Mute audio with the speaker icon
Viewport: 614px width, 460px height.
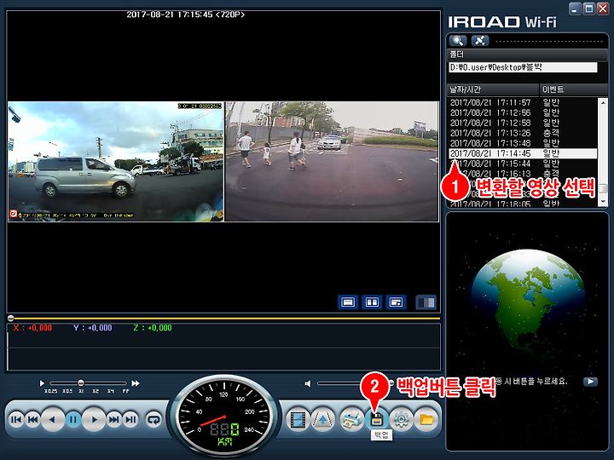(x=308, y=383)
